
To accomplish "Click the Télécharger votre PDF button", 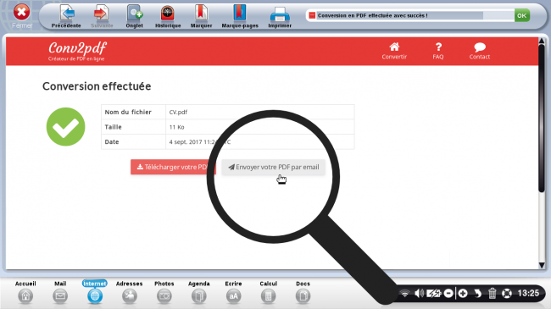I will [x=173, y=167].
